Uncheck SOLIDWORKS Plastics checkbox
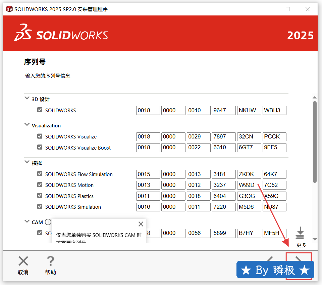 40,196
